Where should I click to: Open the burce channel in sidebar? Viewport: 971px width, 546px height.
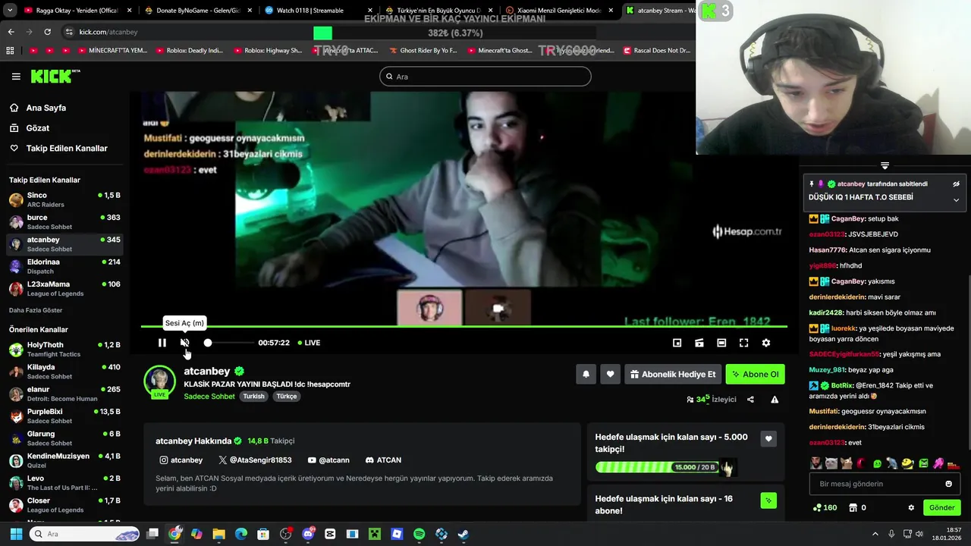(x=64, y=222)
